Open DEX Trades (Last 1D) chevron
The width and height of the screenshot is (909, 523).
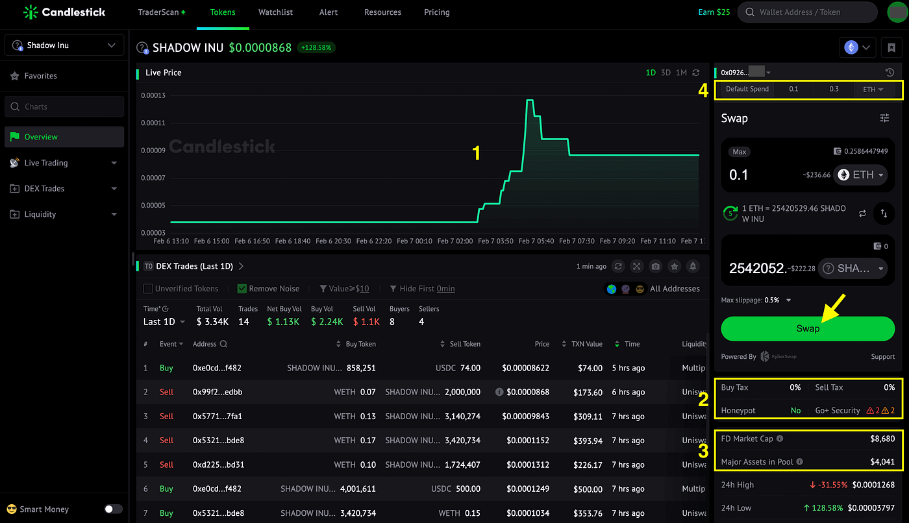242,266
